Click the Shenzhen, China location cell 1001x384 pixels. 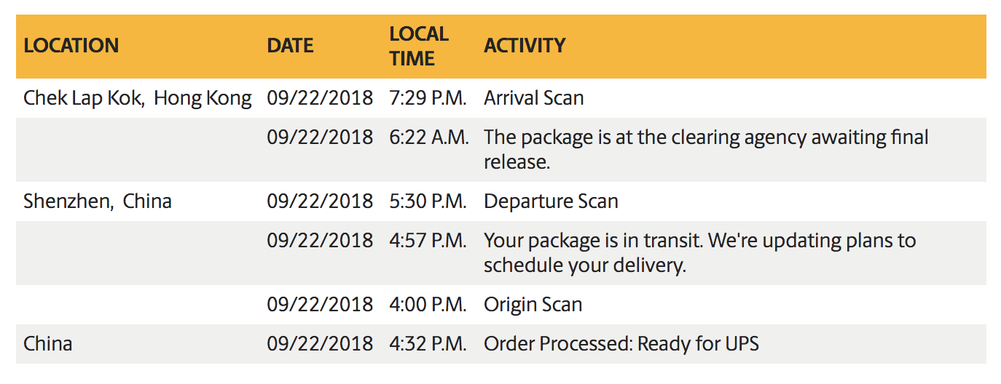pyautogui.click(x=98, y=201)
